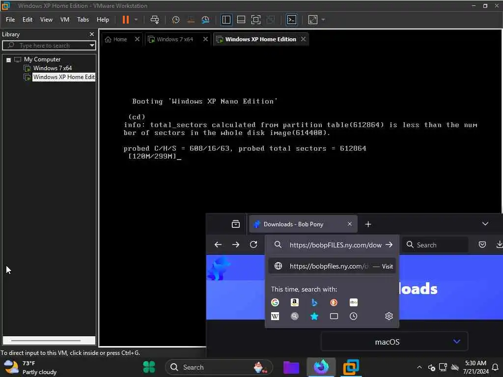
Task: Click the go arrow in address bar
Action: coord(389,244)
